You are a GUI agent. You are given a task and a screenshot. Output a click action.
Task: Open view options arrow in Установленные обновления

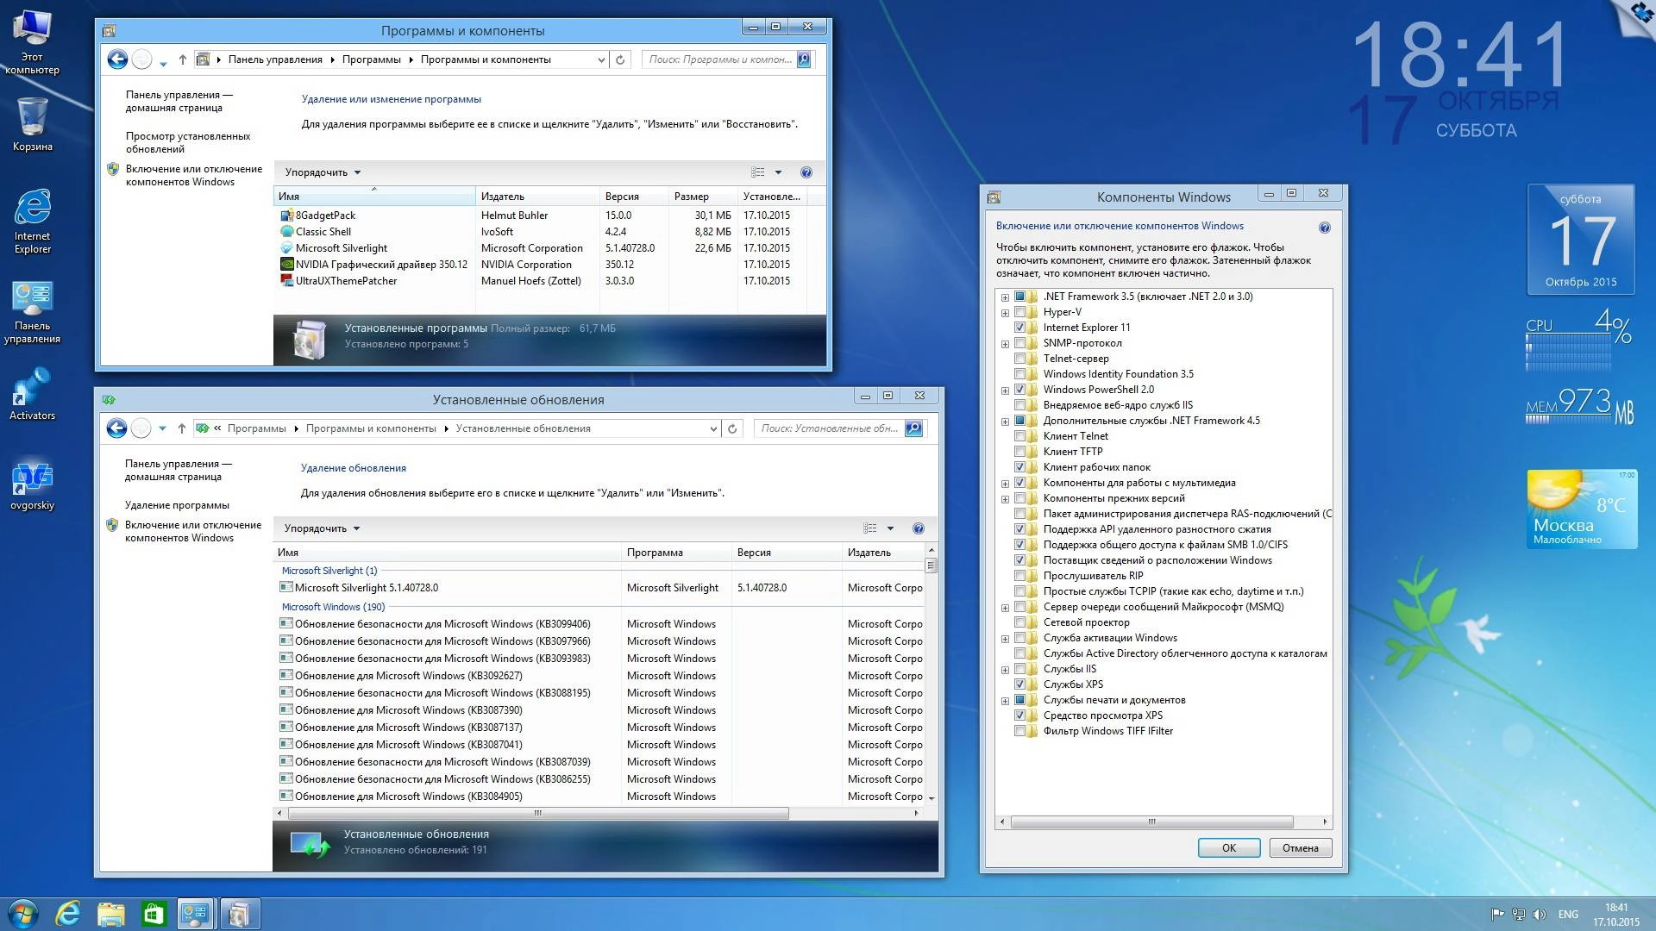coord(890,528)
